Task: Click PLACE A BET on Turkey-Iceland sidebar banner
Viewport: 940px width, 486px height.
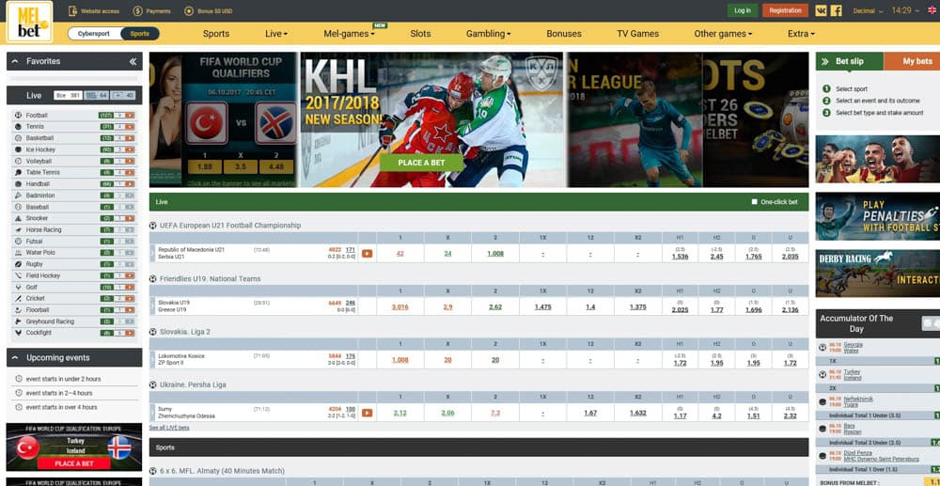Action: [73, 463]
